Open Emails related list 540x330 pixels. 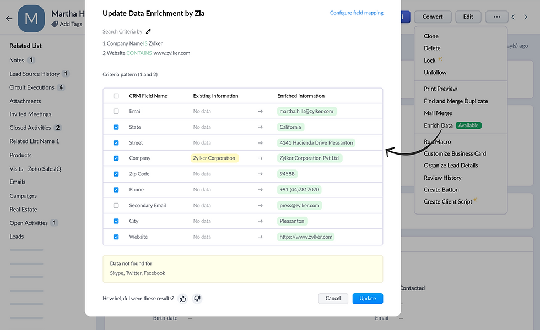coord(18,182)
